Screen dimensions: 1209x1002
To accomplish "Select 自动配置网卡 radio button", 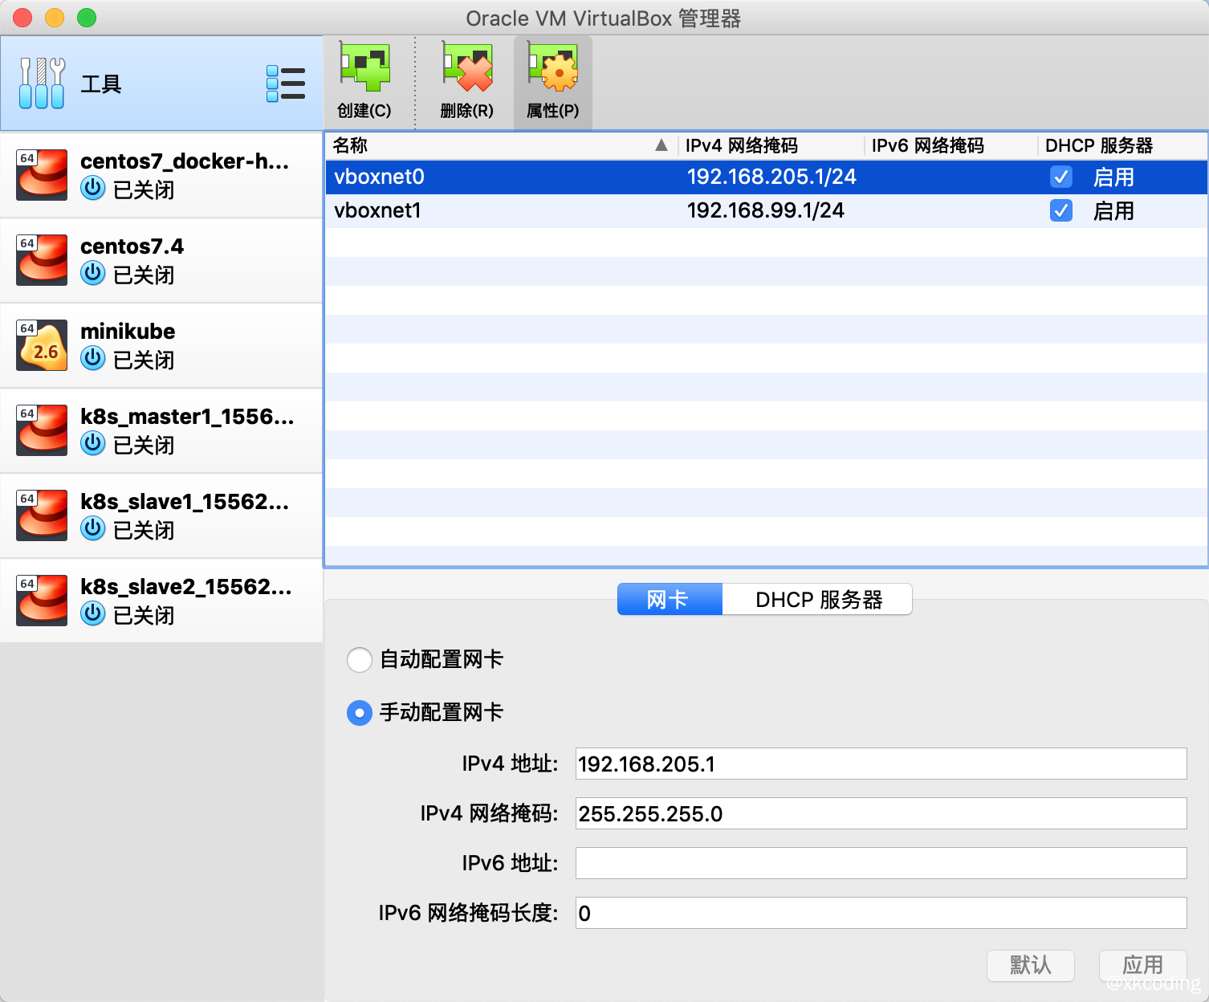I will pyautogui.click(x=360, y=659).
